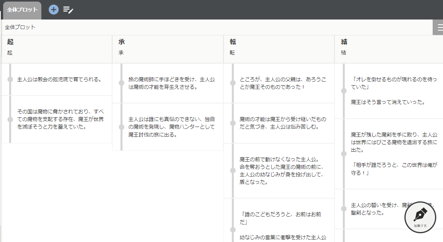The width and height of the screenshot is (443, 242).
Task: Select the 承 column header
Action: pyautogui.click(x=122, y=42)
